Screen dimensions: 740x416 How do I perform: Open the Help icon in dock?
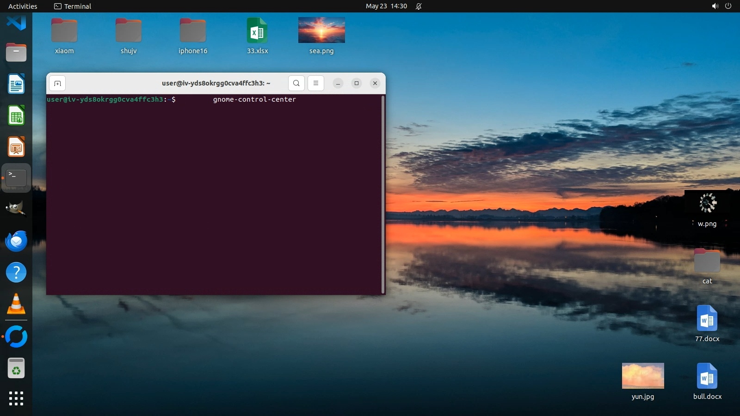[16, 272]
